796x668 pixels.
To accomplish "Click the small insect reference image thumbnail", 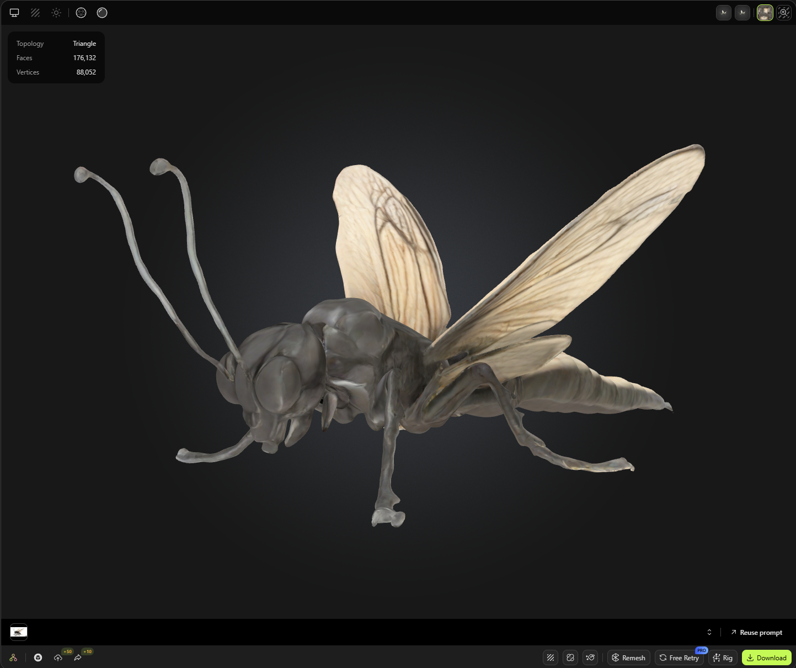I will [x=19, y=632].
